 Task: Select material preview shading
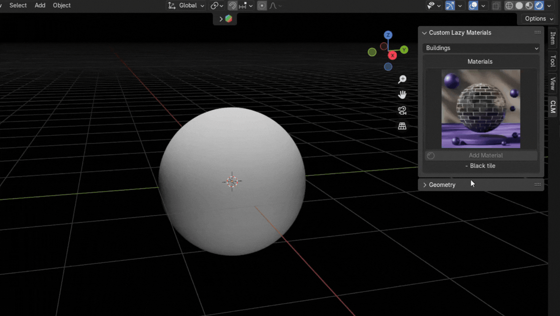pyautogui.click(x=529, y=6)
